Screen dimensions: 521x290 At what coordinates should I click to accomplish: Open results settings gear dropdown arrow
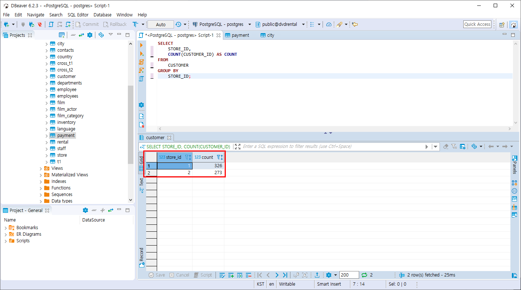tap(335, 275)
